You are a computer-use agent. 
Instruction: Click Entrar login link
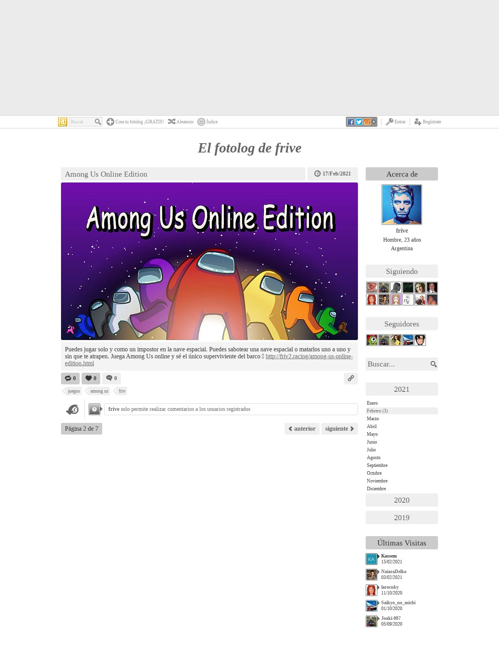(396, 122)
